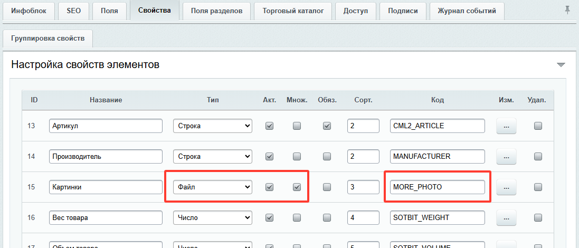Open type dropdown for Производитель property
The image size is (579, 248).
(x=213, y=157)
